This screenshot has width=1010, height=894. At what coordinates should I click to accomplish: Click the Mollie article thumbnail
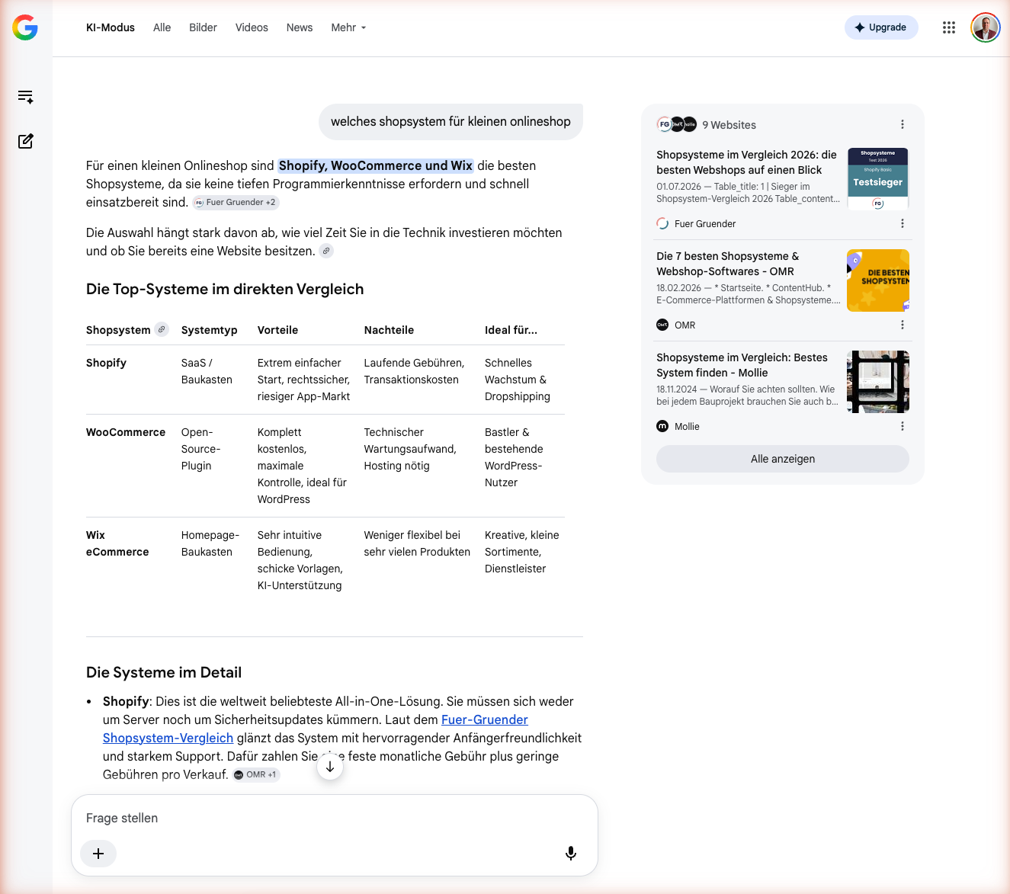pos(878,382)
